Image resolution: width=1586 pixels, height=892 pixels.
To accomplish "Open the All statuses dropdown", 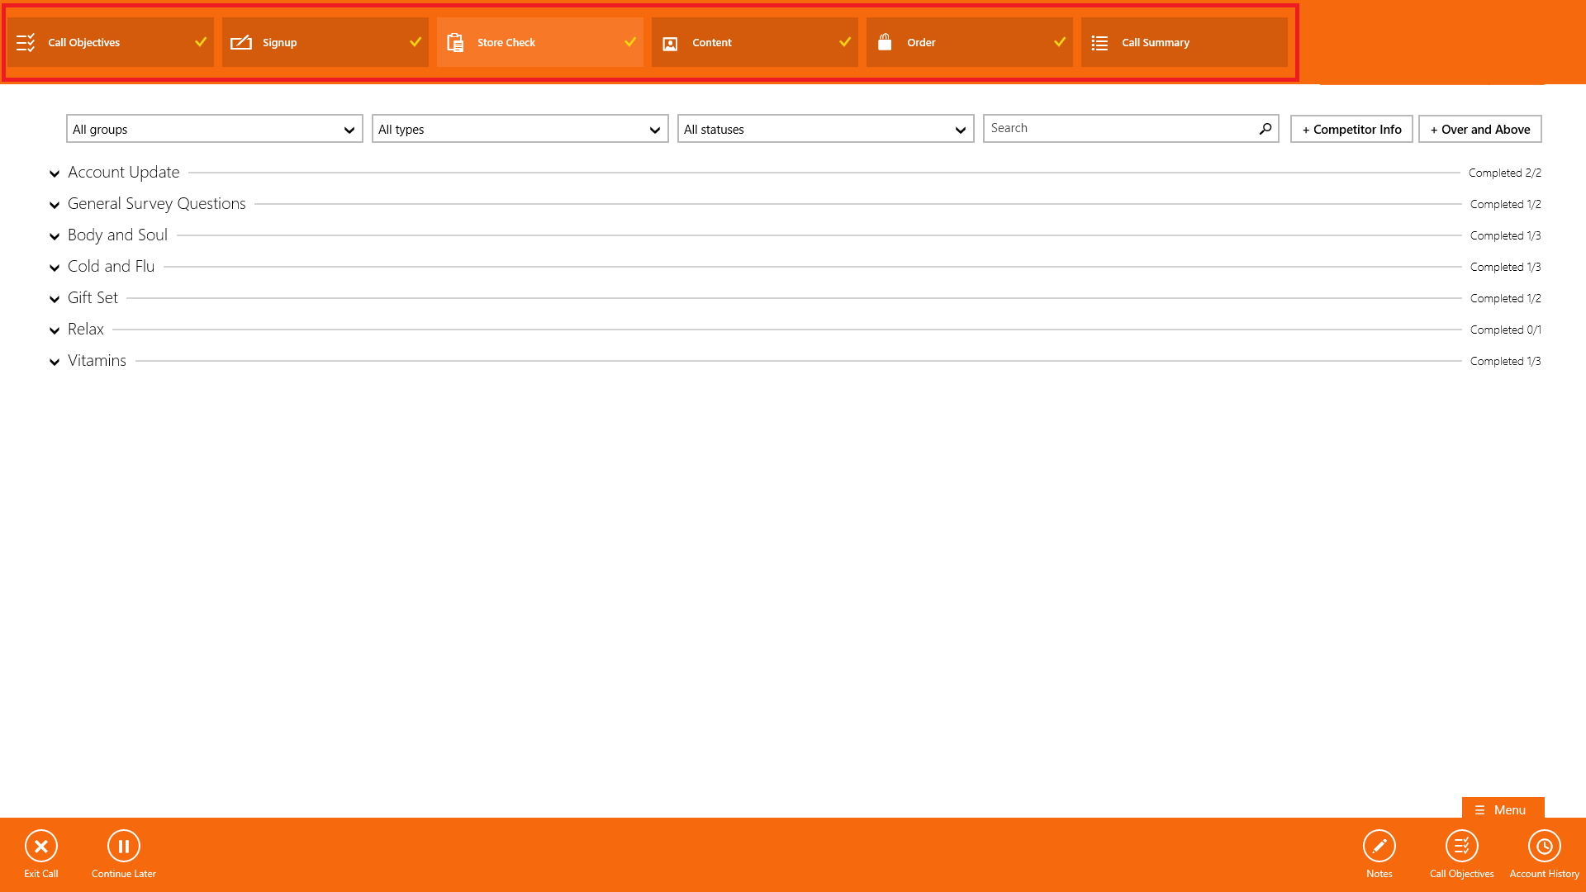I will 825,129.
